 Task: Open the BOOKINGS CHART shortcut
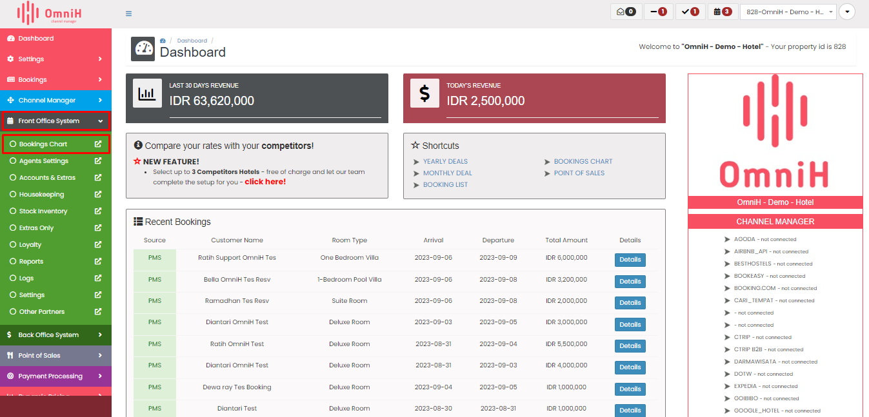583,162
